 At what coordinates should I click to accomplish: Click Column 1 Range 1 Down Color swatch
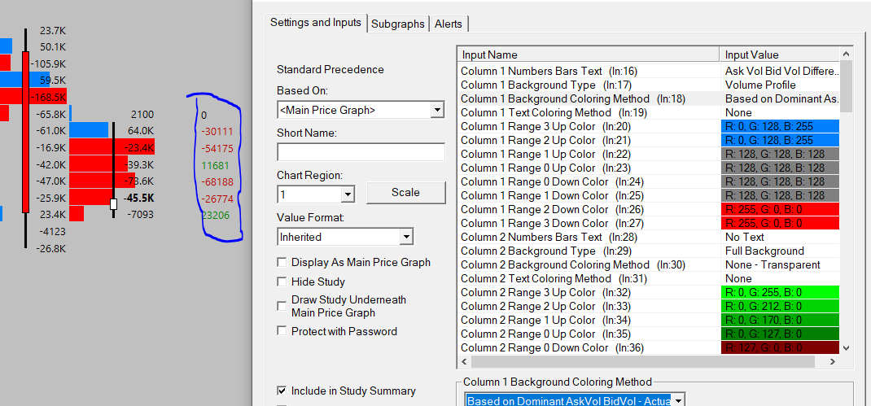(779, 195)
